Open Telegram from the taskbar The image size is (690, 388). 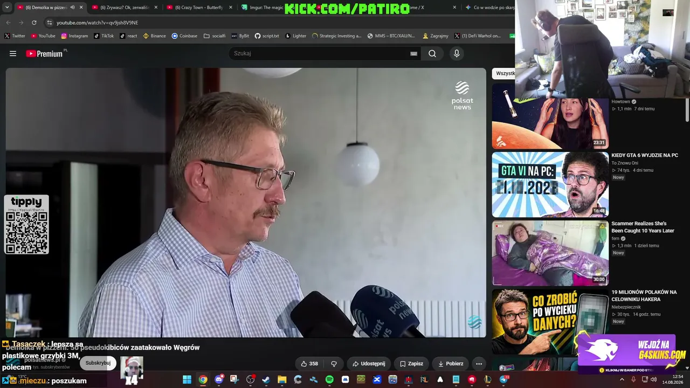point(504,379)
